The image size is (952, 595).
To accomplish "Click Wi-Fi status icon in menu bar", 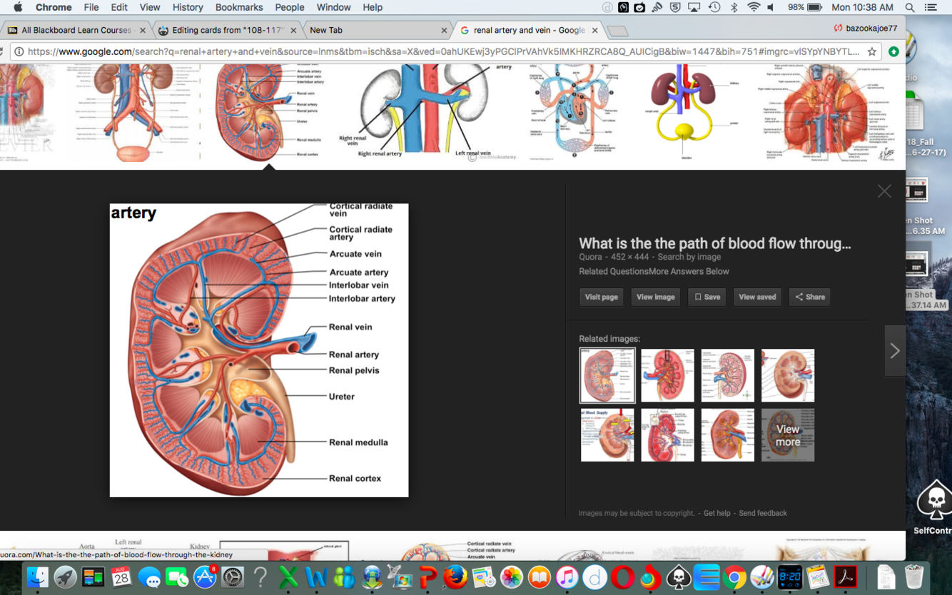I will pyautogui.click(x=754, y=7).
